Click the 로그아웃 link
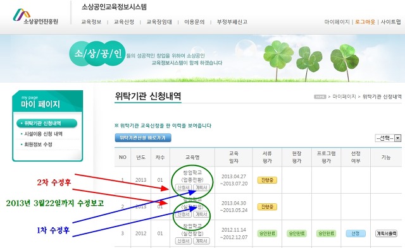 [x=365, y=22]
